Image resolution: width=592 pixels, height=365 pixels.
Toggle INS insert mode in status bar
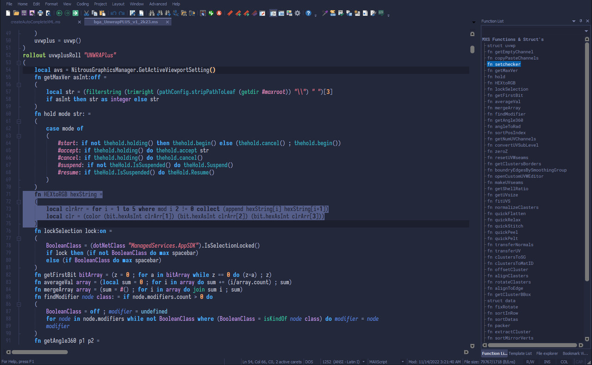[547, 362]
